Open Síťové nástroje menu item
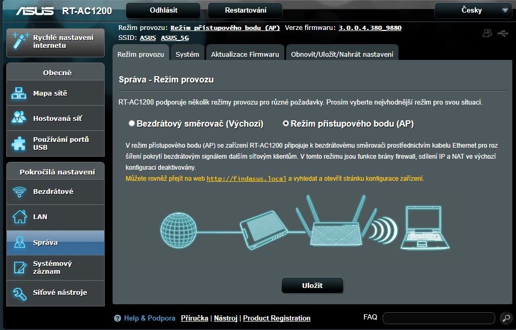 click(55, 293)
